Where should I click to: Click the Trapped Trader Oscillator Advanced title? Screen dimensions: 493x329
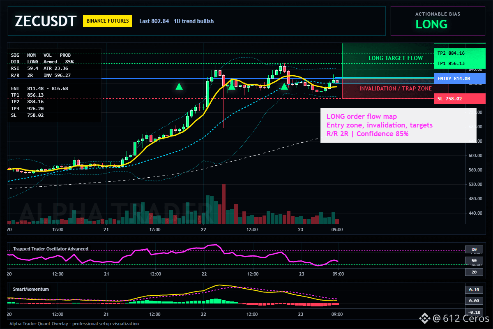coord(51,249)
